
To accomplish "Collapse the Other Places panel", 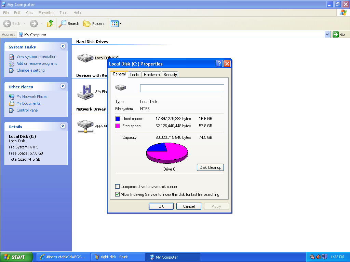I will (63, 86).
